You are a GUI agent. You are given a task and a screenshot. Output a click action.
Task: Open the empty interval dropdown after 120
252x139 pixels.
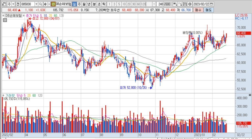point(155,4)
